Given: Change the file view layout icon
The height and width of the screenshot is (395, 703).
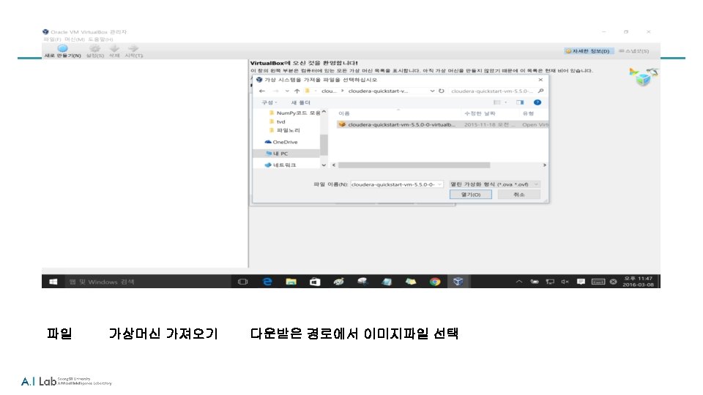Looking at the screenshot, I should [x=496, y=102].
